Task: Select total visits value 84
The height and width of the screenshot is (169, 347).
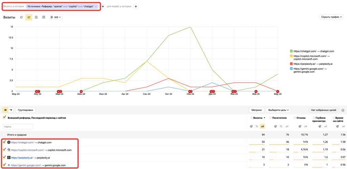Action: tap(263, 134)
